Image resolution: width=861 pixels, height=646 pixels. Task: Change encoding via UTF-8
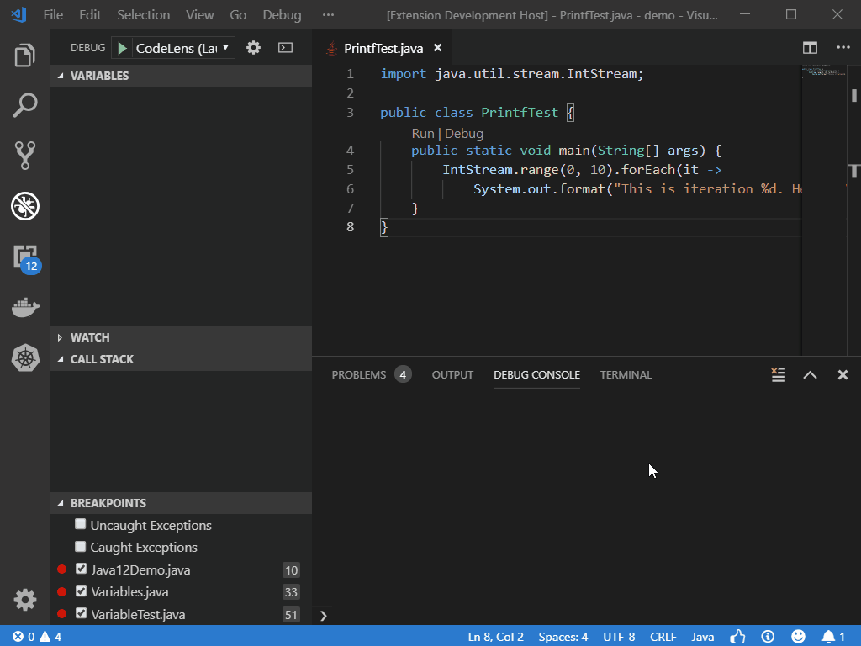point(619,637)
